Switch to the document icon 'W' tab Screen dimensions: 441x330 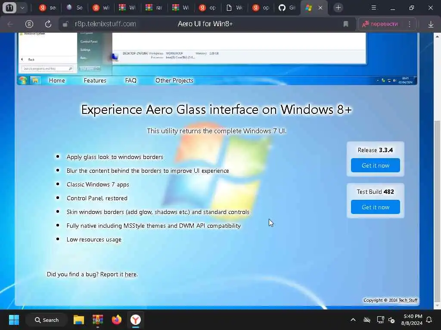click(234, 8)
